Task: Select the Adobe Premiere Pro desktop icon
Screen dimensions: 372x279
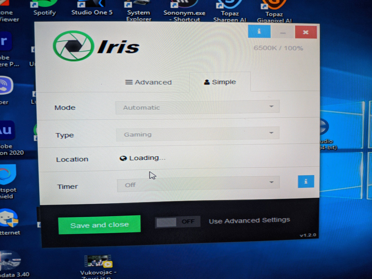Action: [x=8, y=49]
